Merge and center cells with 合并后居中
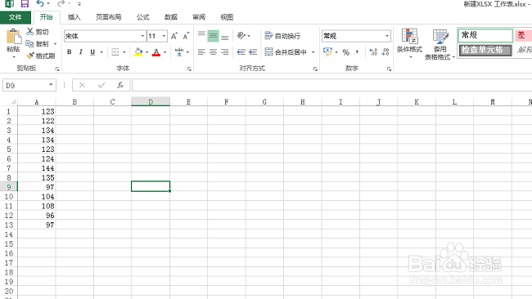The width and height of the screenshot is (532, 299). click(x=286, y=51)
